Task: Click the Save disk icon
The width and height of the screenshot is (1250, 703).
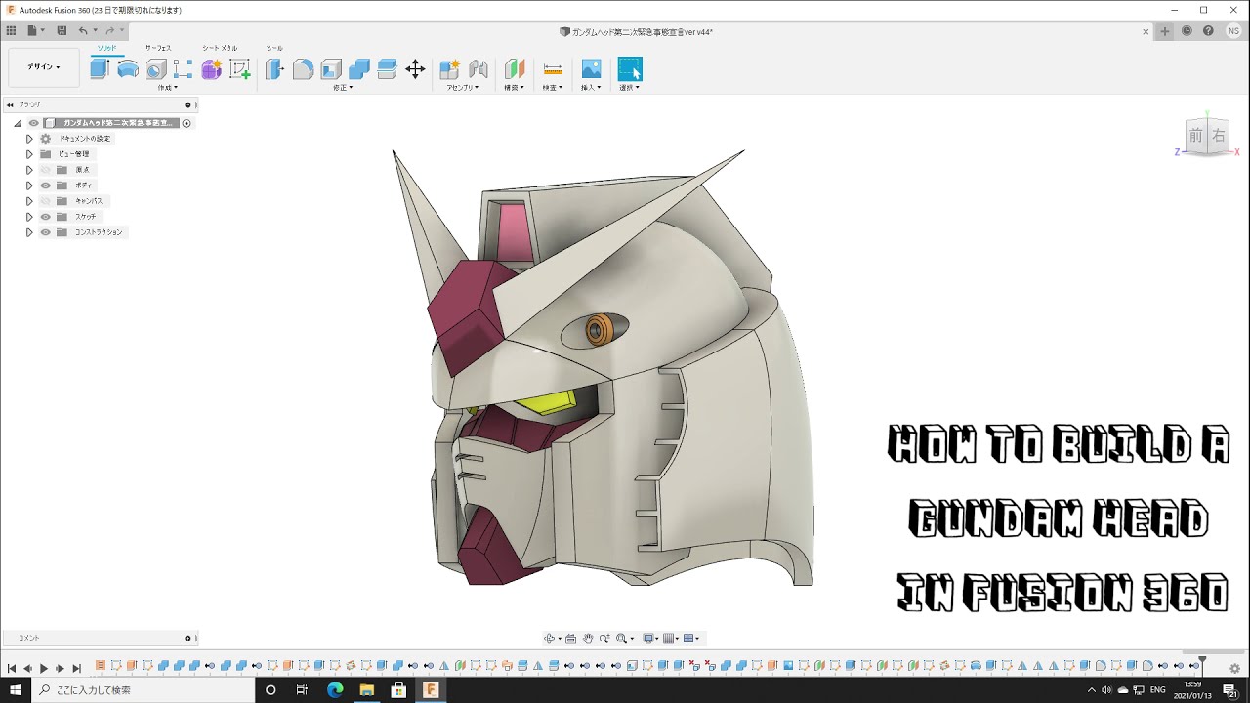Action: click(62, 31)
